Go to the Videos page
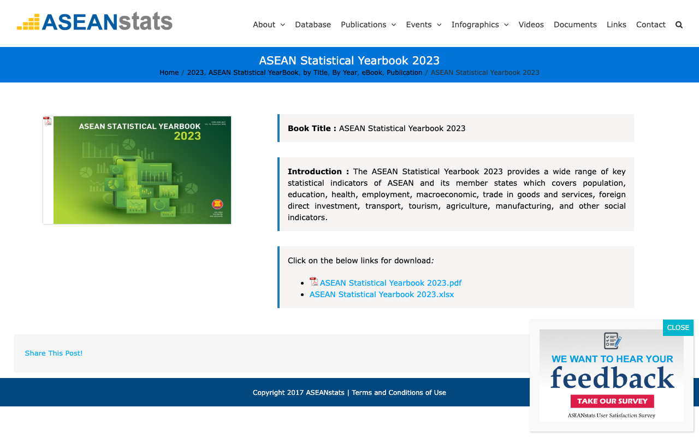Image resolution: width=699 pixels, height=437 pixels. 531,25
